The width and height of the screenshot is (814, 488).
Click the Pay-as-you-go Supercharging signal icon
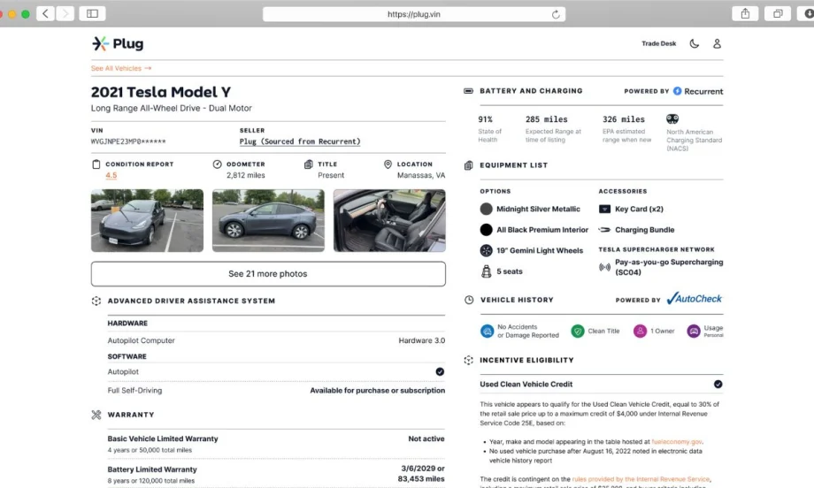(604, 267)
